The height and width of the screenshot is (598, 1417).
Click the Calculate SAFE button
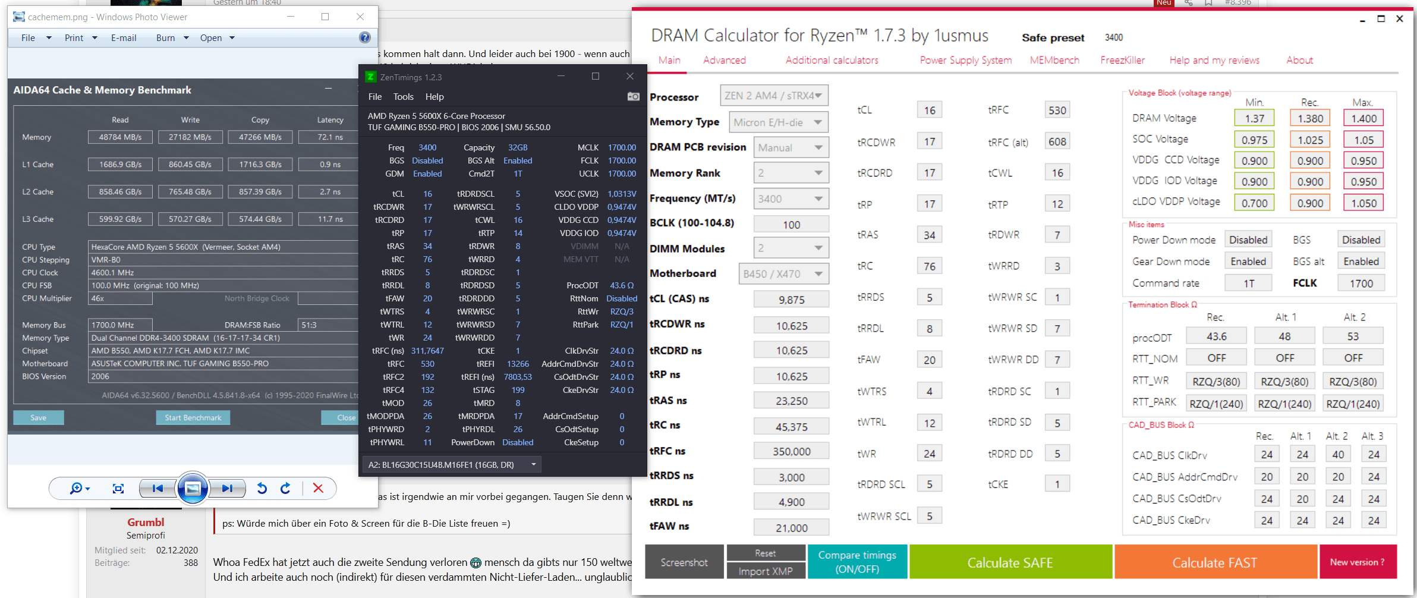[x=1010, y=562]
